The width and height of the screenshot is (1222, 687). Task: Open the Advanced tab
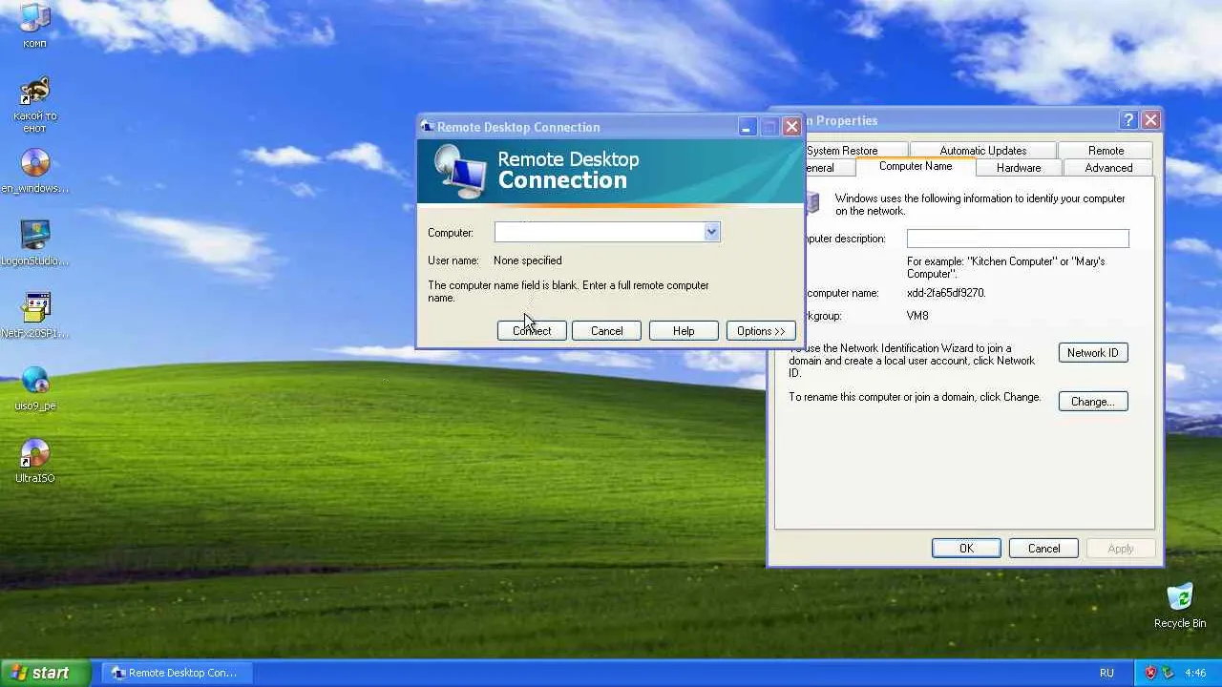[x=1108, y=168]
